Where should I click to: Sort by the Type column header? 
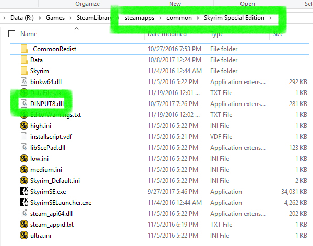pyautogui.click(x=217, y=34)
